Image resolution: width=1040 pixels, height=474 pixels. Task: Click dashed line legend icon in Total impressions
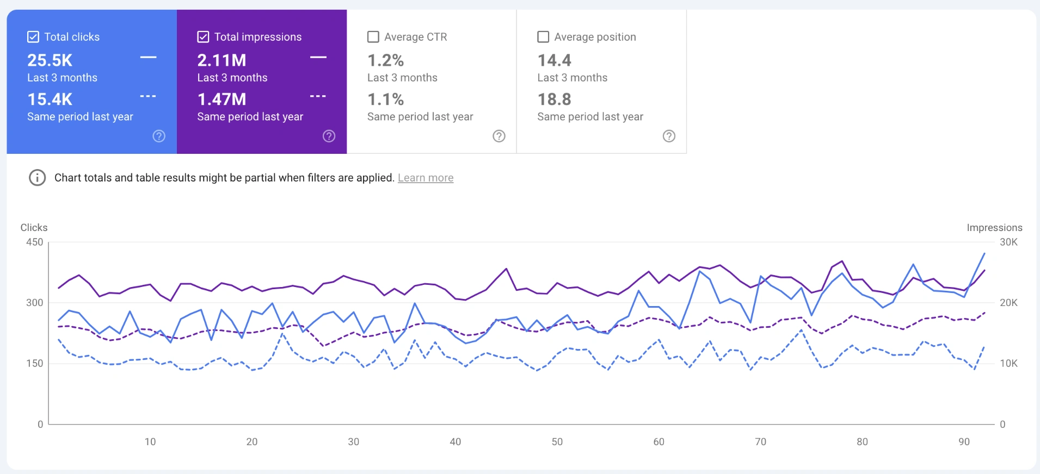click(x=318, y=96)
